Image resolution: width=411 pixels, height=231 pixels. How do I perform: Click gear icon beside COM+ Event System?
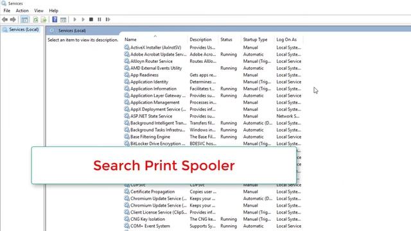click(127, 226)
